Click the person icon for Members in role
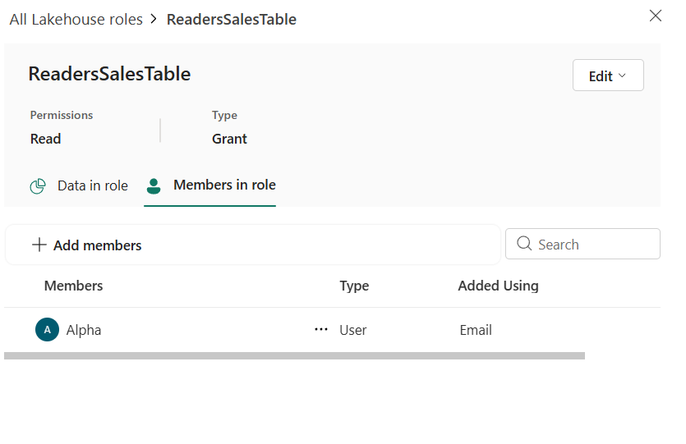686x444 pixels. (x=154, y=185)
